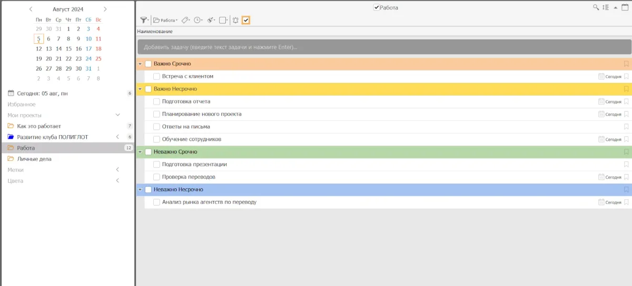This screenshot has height=286, width=632.
Task: Click the sort order icon
Action: point(606,7)
